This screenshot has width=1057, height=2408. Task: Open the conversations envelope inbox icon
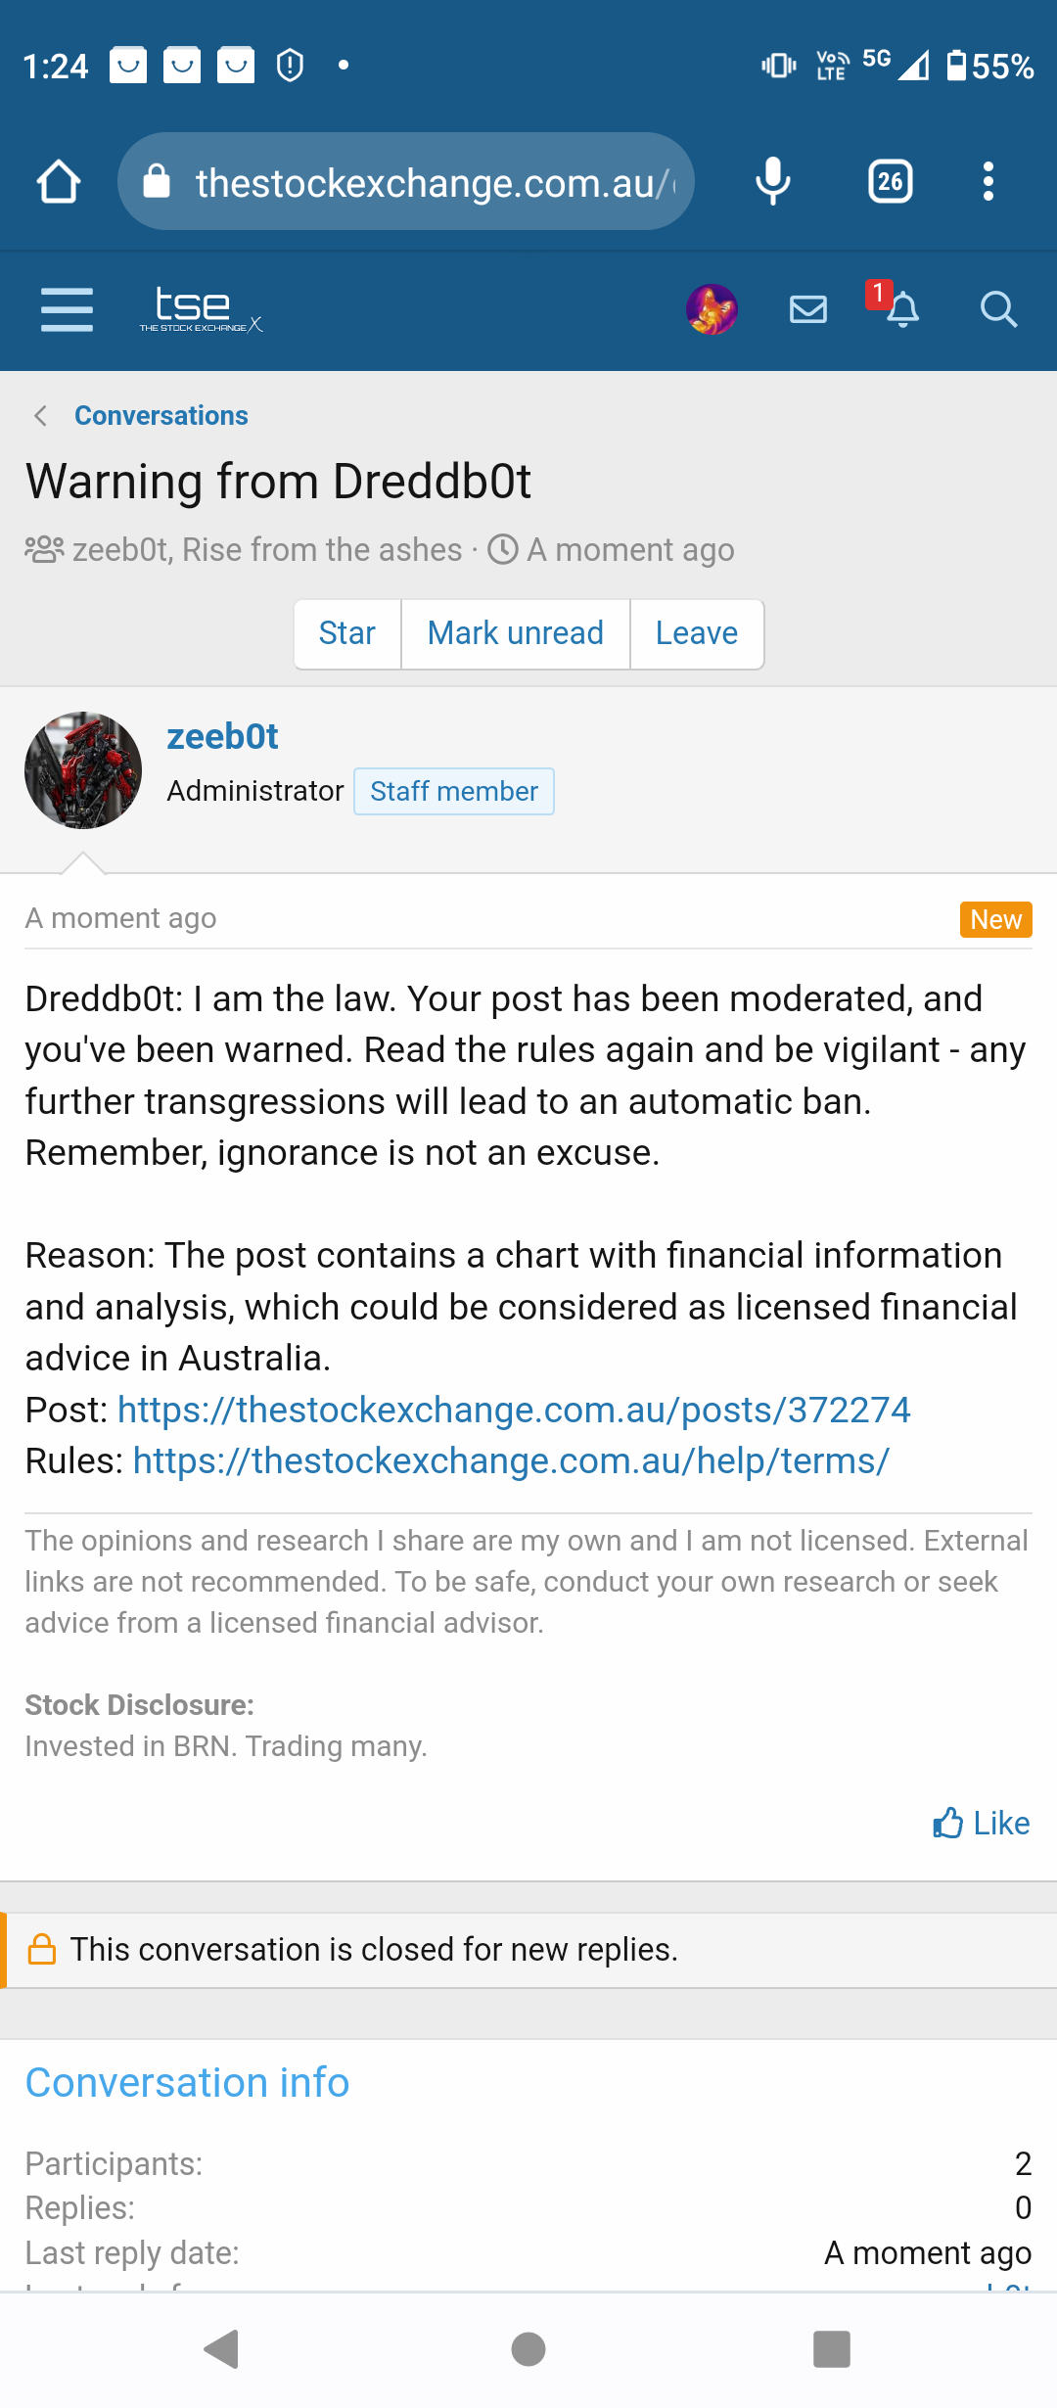tap(808, 310)
